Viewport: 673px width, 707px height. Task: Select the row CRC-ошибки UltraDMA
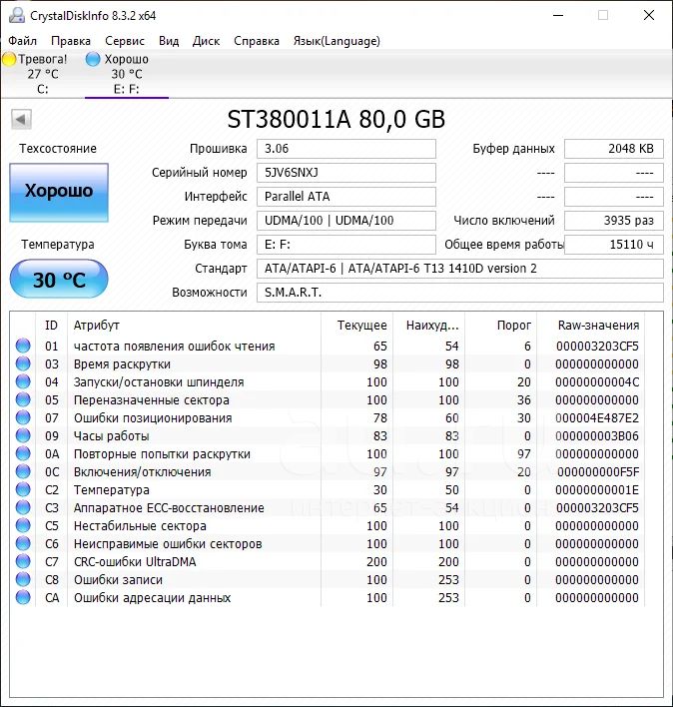[x=328, y=562]
